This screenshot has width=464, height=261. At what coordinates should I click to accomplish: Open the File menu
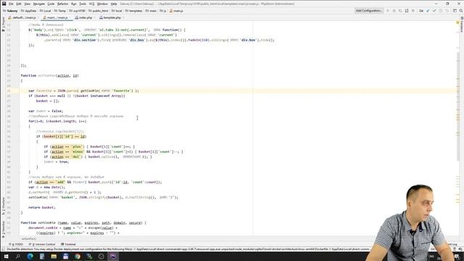tap(11, 4)
